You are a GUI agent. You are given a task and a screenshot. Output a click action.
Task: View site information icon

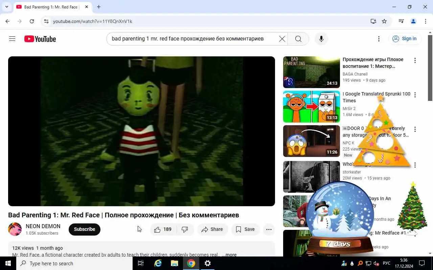(x=46, y=21)
